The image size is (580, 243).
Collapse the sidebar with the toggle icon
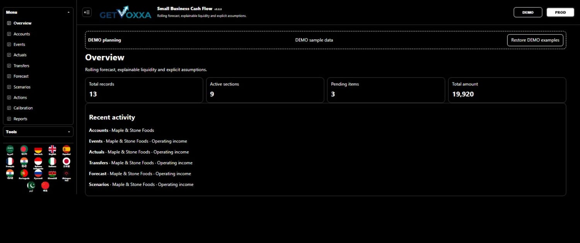[87, 12]
